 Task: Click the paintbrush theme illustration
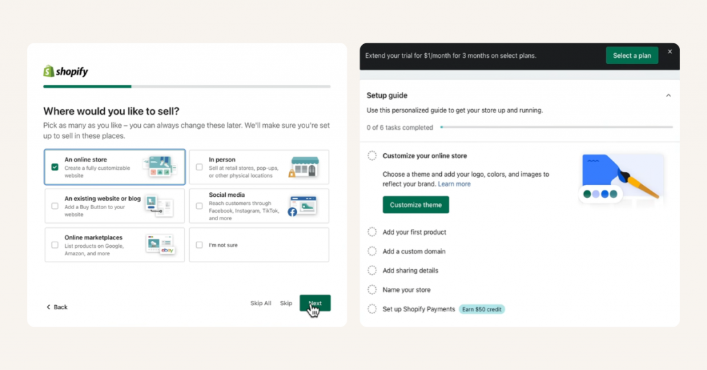[x=621, y=179]
